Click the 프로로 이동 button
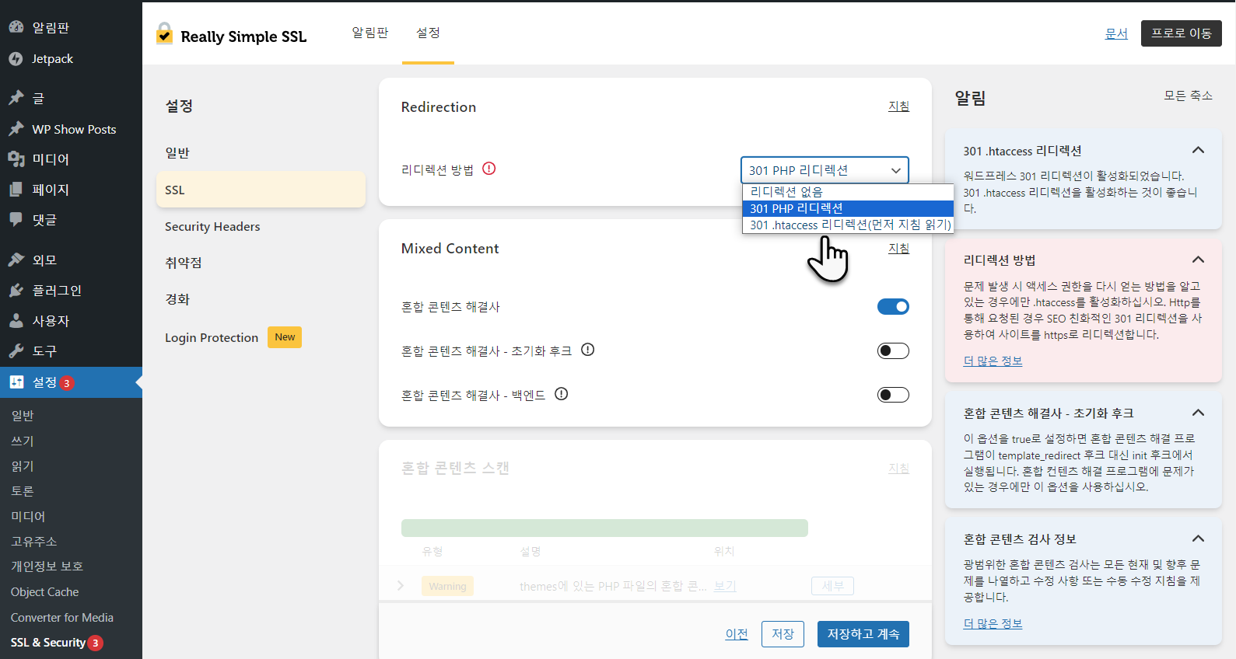This screenshot has height=659, width=1236. click(1181, 33)
